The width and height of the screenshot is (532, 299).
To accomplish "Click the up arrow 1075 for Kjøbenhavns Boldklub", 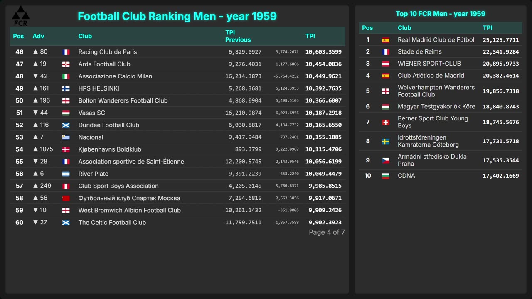I will [42, 149].
